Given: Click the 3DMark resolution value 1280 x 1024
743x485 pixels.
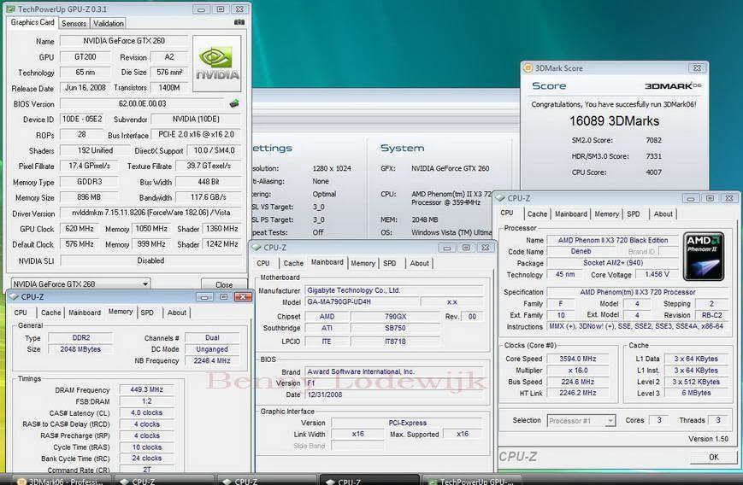Looking at the screenshot, I should 332,168.
